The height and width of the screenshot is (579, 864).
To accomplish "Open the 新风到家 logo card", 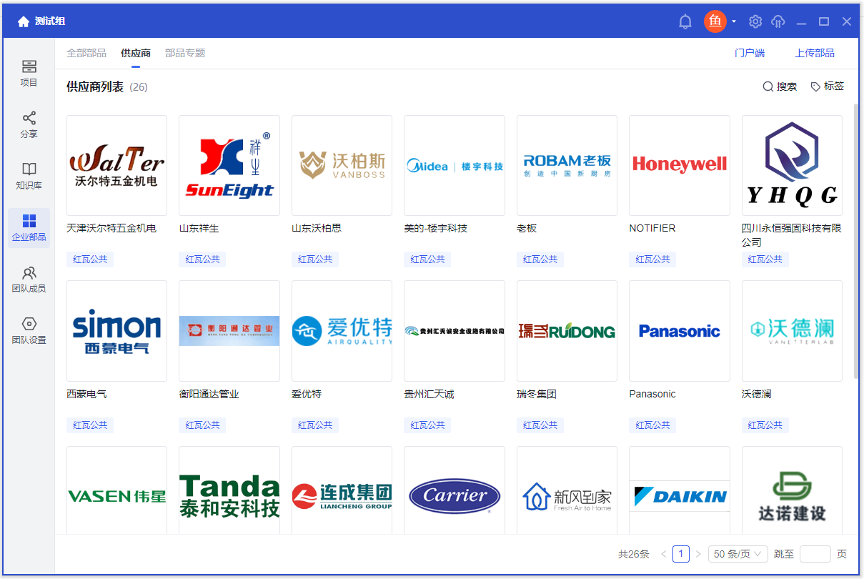I will 567,490.
